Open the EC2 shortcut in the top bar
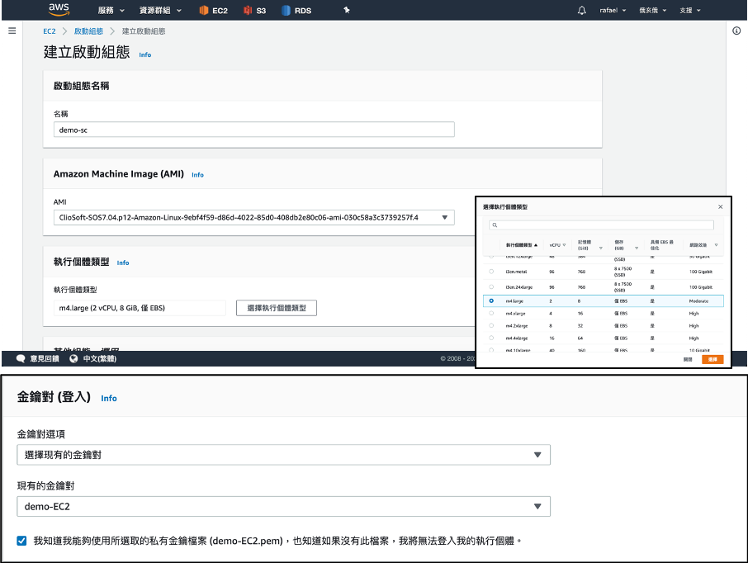This screenshot has width=748, height=563. (x=213, y=11)
